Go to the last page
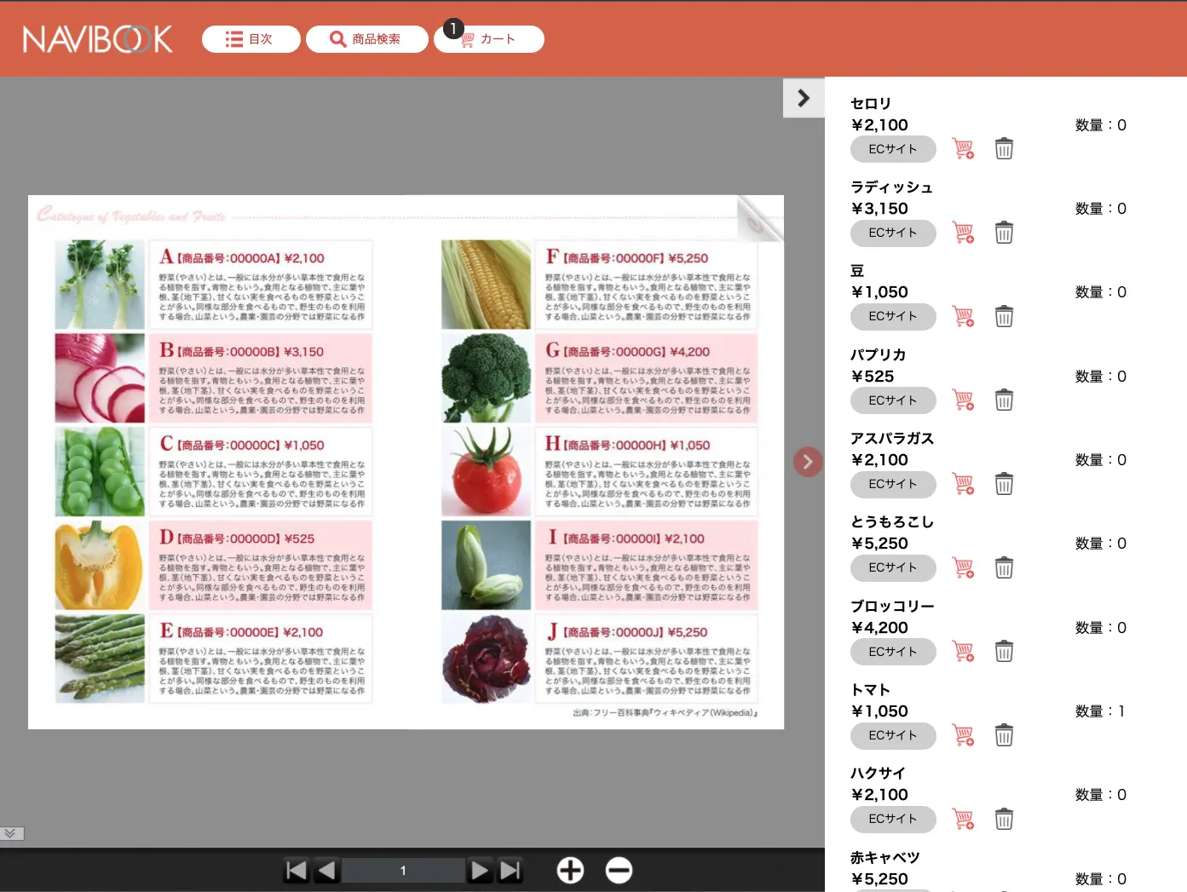Image resolution: width=1187 pixels, height=892 pixels. 510,870
